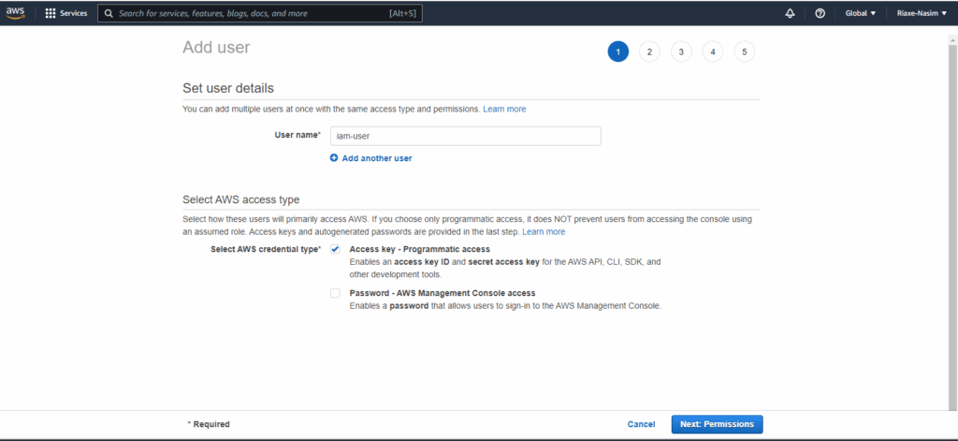Open the Services grid menu
The width and height of the screenshot is (958, 441).
point(51,14)
